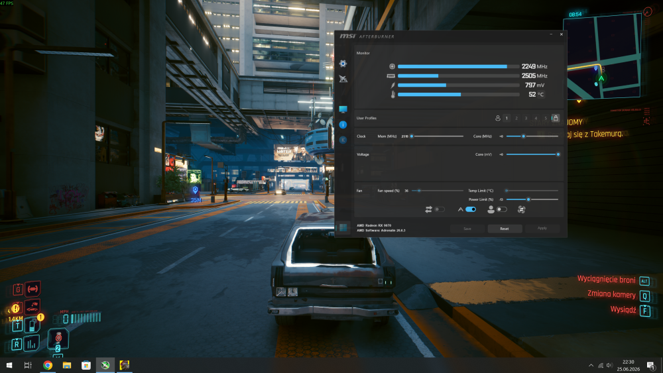Click the User Profiles label
Image resolution: width=663 pixels, height=373 pixels.
[x=367, y=119]
